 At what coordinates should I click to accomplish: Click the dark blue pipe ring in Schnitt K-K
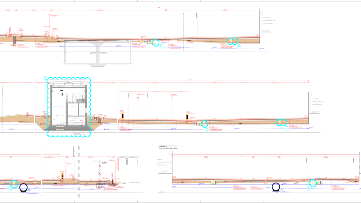[x=276, y=186]
